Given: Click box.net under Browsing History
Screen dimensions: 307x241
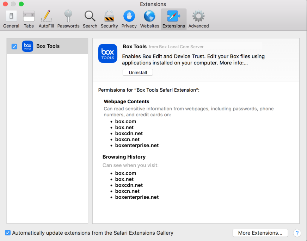Looking at the screenshot, I should tap(124, 179).
